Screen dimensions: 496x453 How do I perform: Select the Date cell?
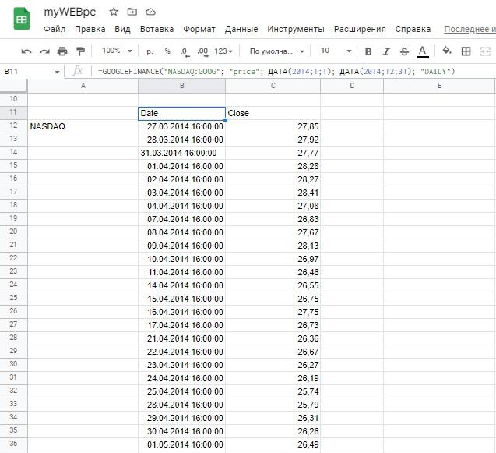182,113
